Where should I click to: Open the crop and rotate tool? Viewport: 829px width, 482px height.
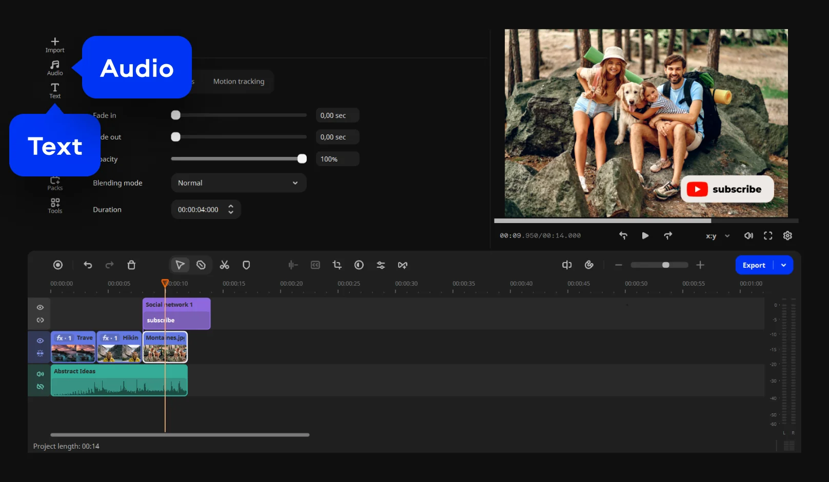pos(337,265)
